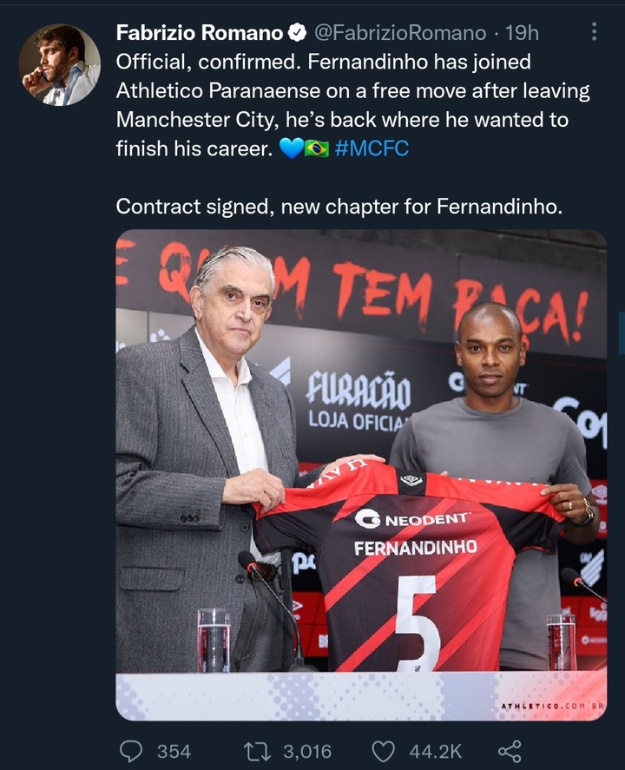
Task: Click the retweet arrows icon
Action: click(x=257, y=752)
